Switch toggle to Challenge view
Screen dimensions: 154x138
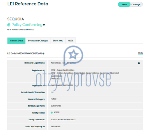(x=136, y=4)
